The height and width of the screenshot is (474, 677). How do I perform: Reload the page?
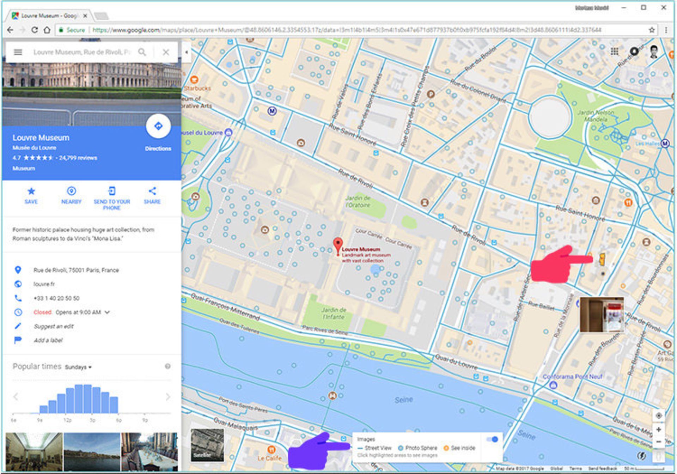[x=35, y=30]
